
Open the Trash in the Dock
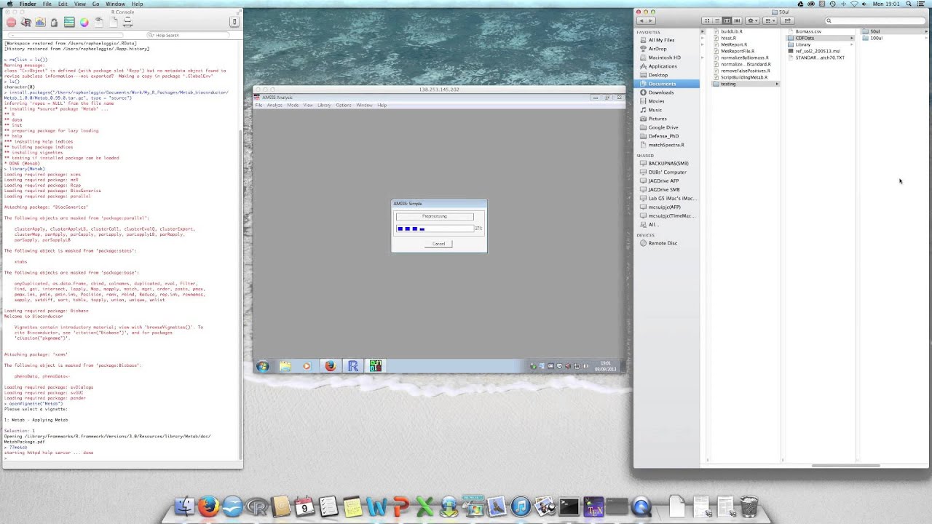tap(749, 507)
